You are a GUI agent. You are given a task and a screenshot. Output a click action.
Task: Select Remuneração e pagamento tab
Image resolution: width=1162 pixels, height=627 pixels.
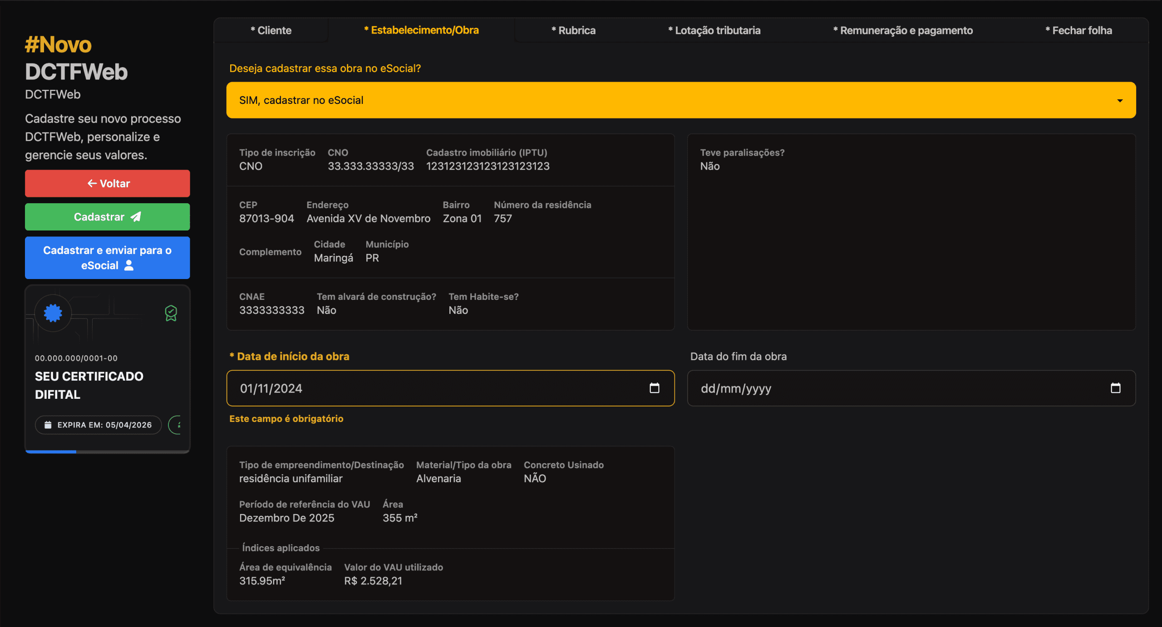pyautogui.click(x=903, y=30)
